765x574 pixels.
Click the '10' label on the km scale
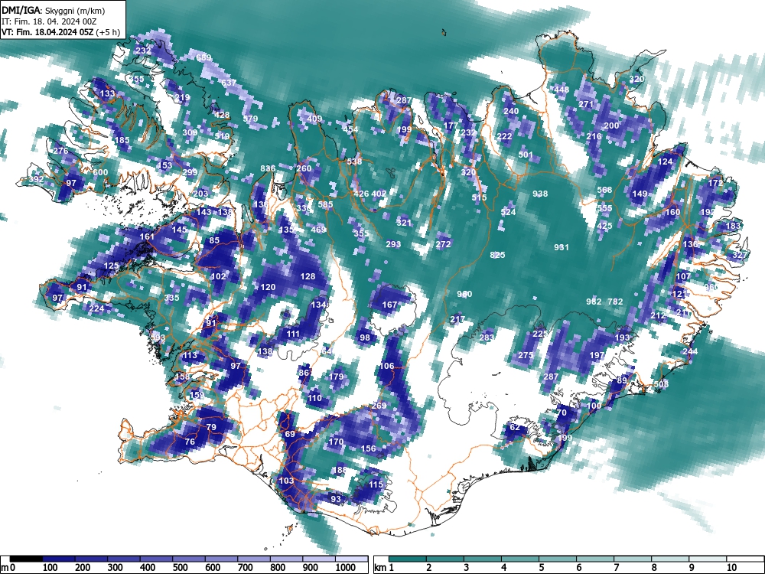[731, 568]
